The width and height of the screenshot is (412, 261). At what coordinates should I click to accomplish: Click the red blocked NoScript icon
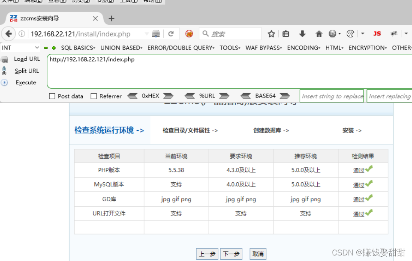(189, 33)
